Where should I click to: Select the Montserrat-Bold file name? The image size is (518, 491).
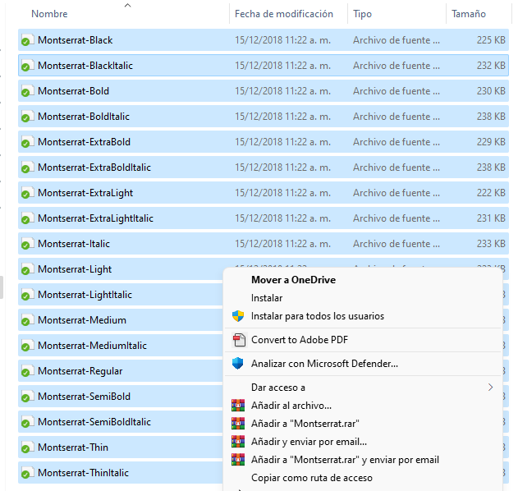click(x=73, y=91)
